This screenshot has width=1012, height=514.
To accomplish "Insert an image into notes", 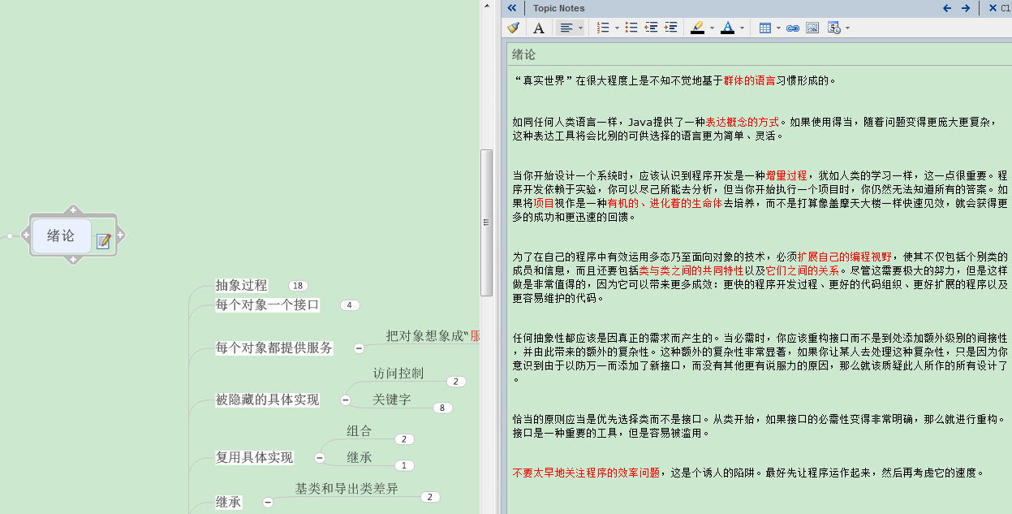I will [x=812, y=28].
